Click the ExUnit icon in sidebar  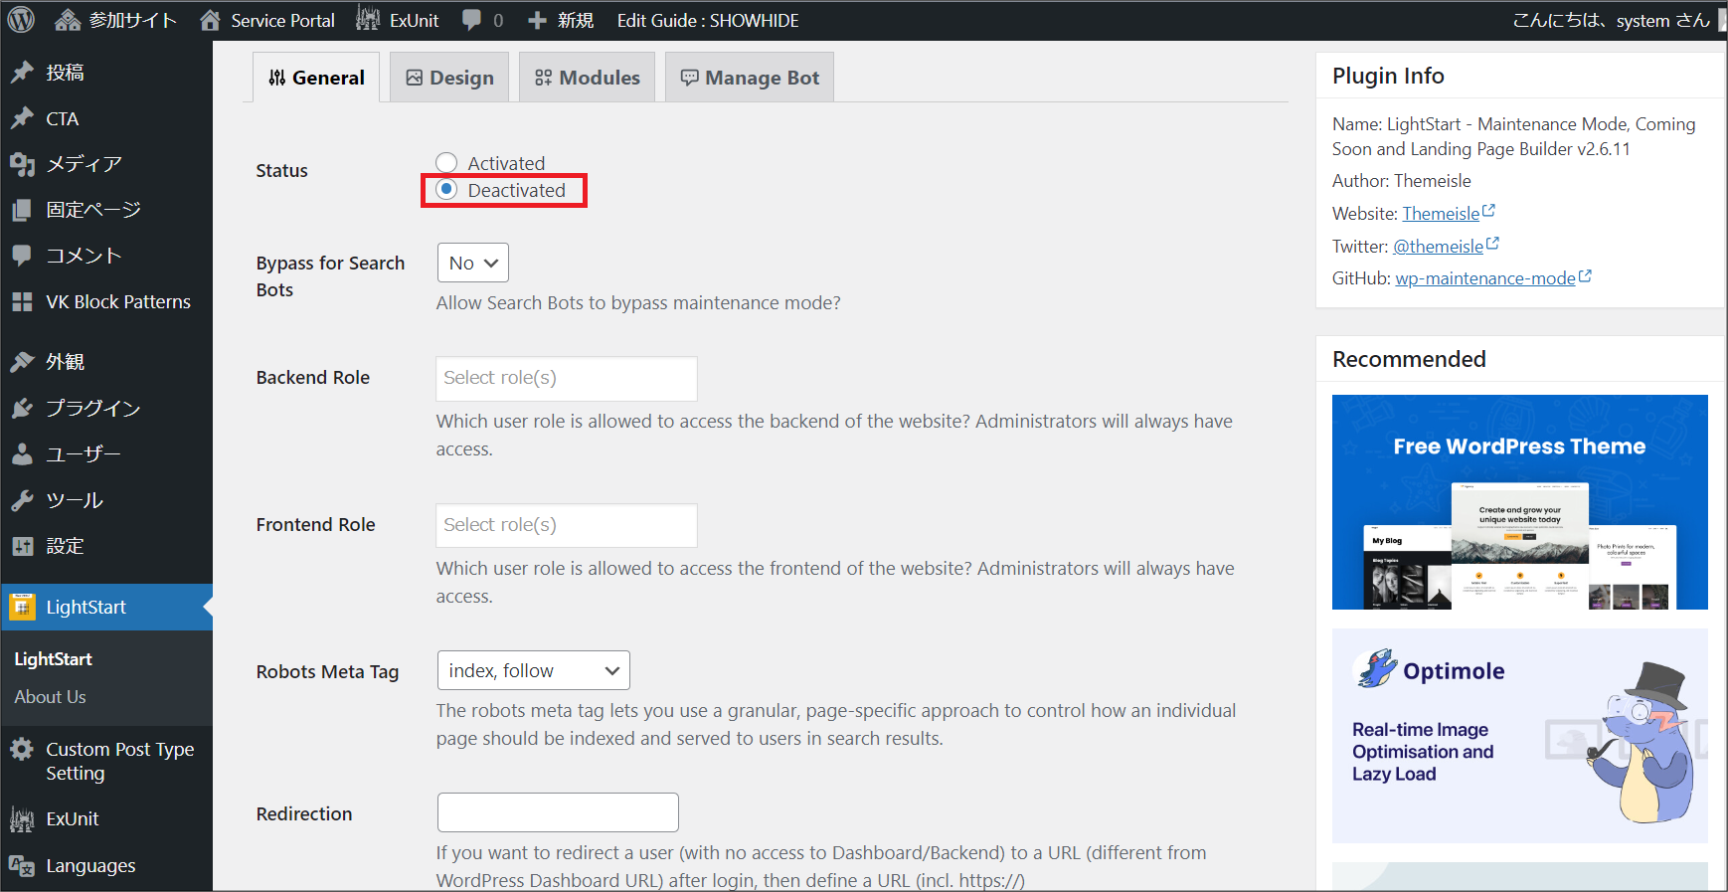point(22,819)
